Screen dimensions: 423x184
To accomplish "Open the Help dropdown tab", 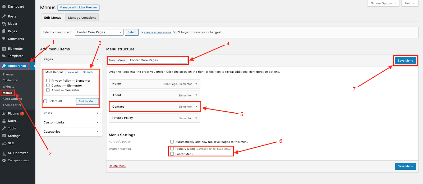I will (410, 3).
